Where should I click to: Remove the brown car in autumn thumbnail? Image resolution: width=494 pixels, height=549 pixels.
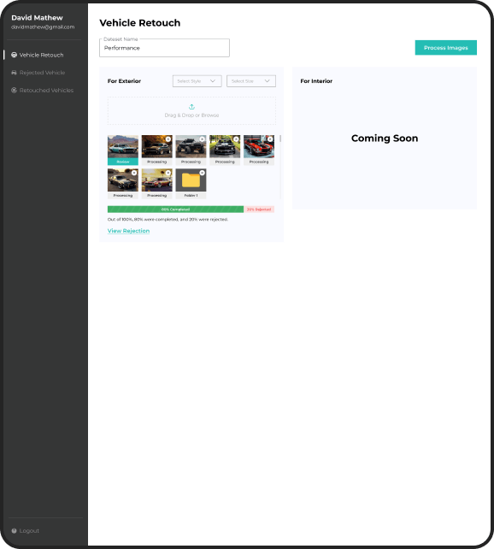coord(168,139)
